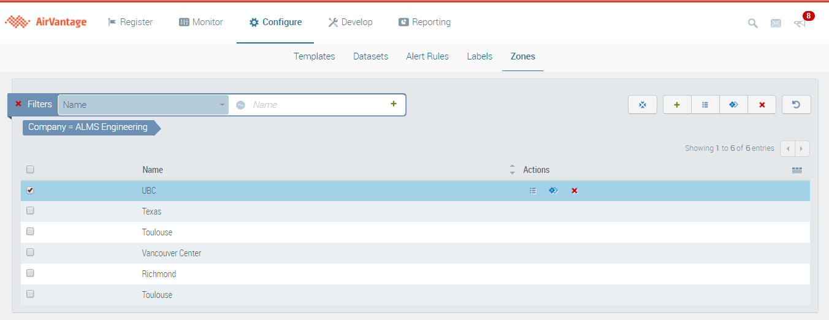Viewport: 829px width, 320px height.
Task: Click the blue collapse-arrows toolbar button
Action: (643, 105)
